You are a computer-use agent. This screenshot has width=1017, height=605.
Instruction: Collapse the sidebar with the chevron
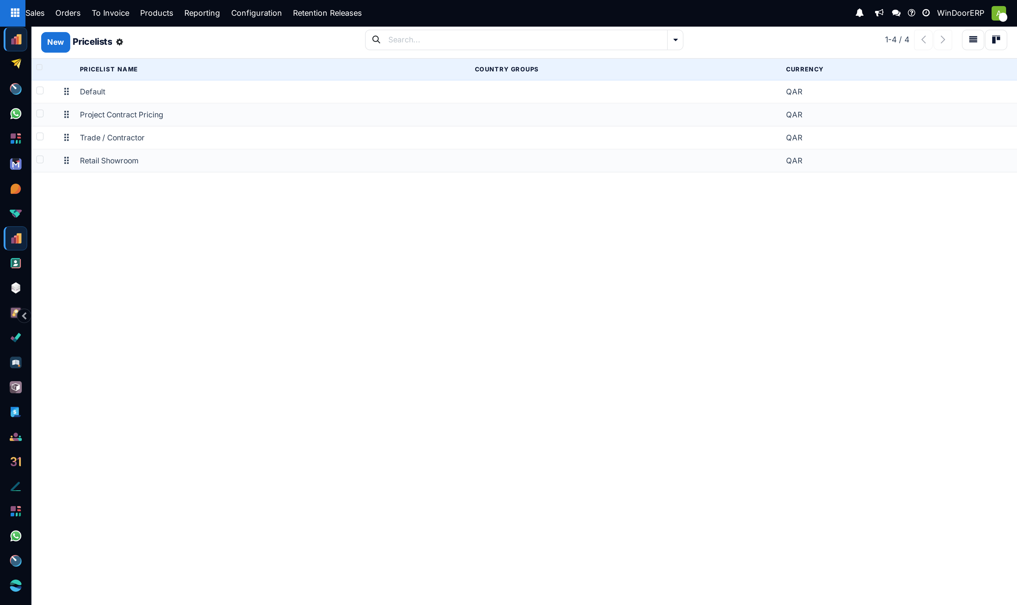[x=25, y=316]
